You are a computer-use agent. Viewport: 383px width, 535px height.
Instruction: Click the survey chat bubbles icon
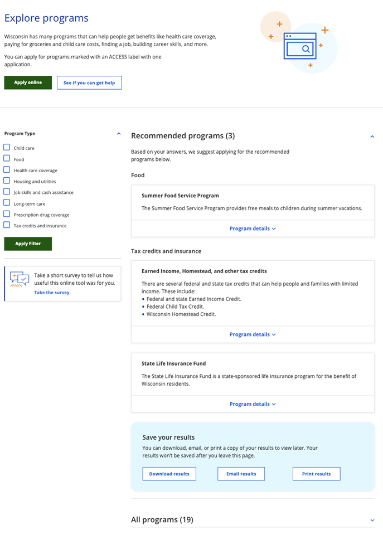[x=20, y=279]
